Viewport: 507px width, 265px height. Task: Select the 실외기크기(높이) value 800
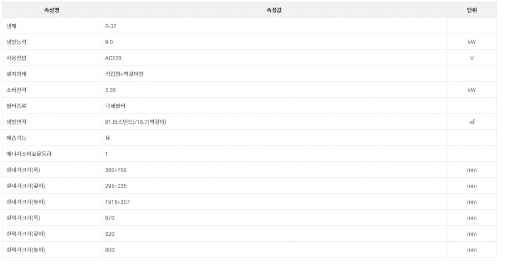coord(110,250)
